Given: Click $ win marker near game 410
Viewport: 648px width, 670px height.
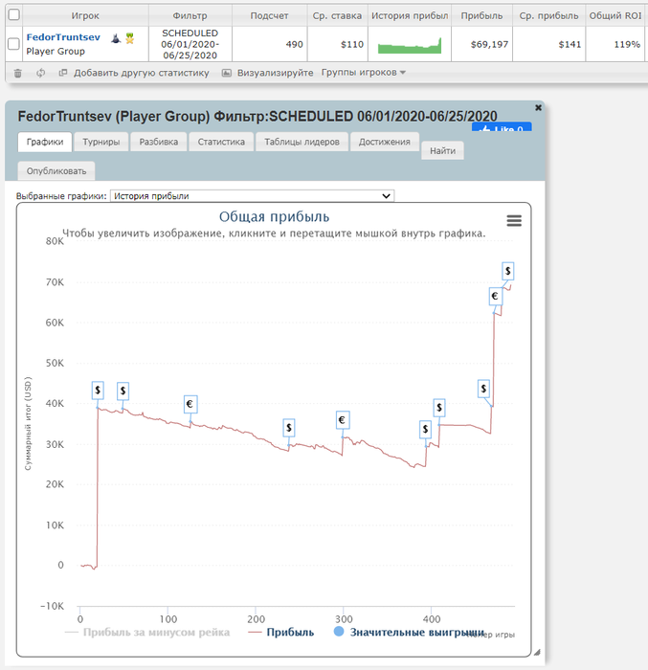Looking at the screenshot, I should [439, 408].
